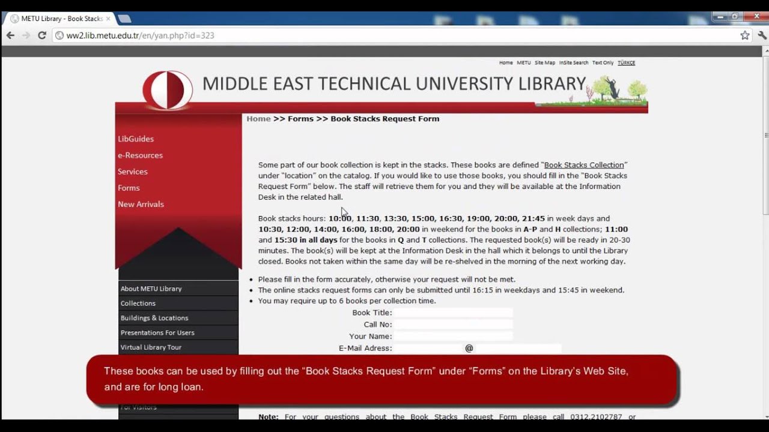Select the METU Library - Book Stacks tab

coord(58,19)
